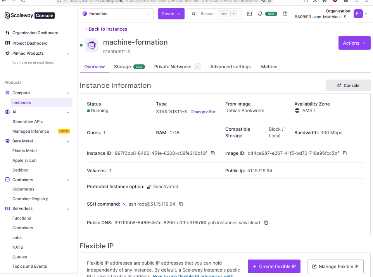
Task: Open Topics and Events in sidebar
Action: click(x=30, y=266)
